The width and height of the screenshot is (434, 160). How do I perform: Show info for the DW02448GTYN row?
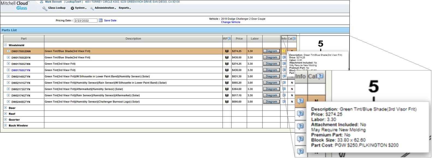(284, 102)
